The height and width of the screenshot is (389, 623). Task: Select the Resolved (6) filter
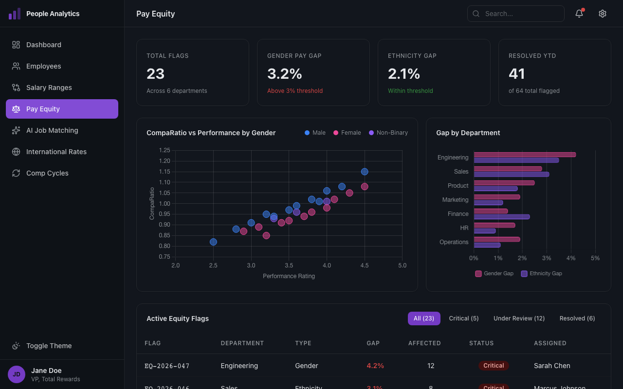click(x=577, y=318)
